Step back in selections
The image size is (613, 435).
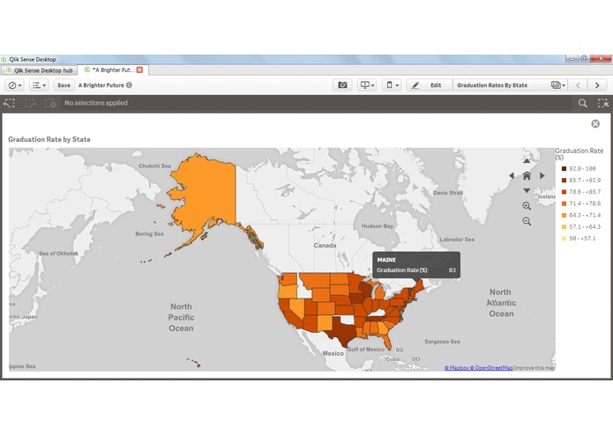tap(9, 103)
